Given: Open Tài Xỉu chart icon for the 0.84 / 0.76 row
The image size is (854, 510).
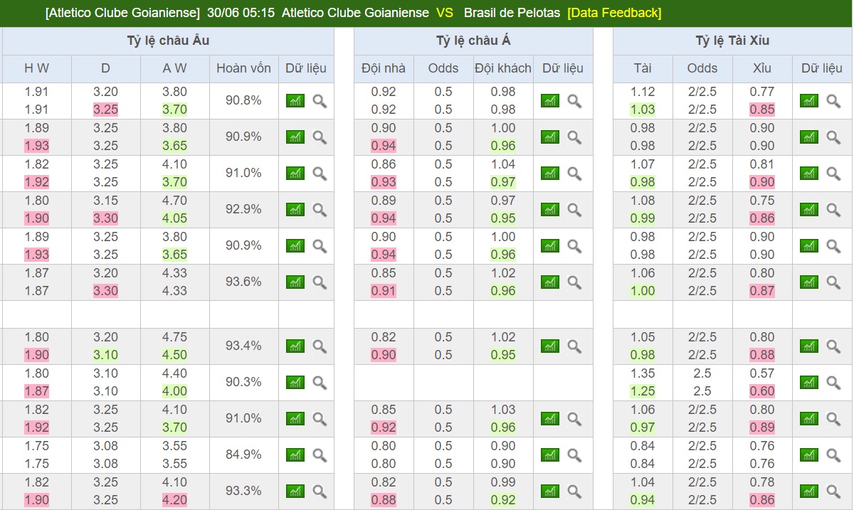Looking at the screenshot, I should pos(809,455).
